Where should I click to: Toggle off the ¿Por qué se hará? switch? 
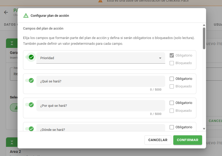(x=30, y=105)
